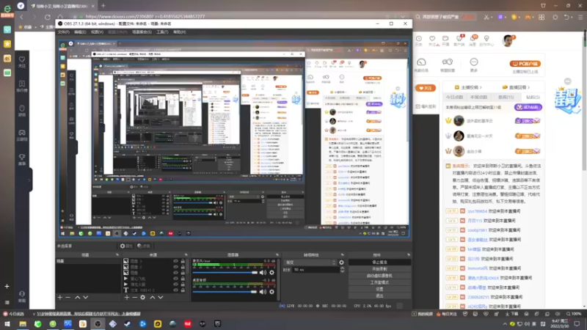Go back in the browser
Viewport: 587px width, 330px height.
point(22,17)
